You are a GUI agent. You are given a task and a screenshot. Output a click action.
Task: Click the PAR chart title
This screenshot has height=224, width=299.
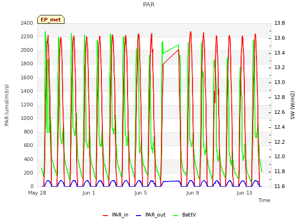pos(149,4)
